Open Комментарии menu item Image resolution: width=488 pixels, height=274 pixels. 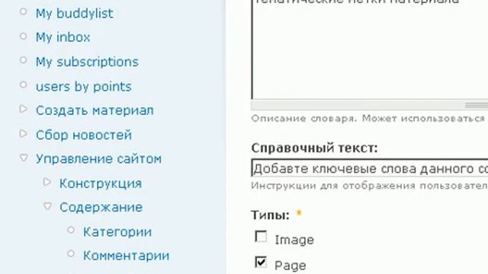(126, 256)
